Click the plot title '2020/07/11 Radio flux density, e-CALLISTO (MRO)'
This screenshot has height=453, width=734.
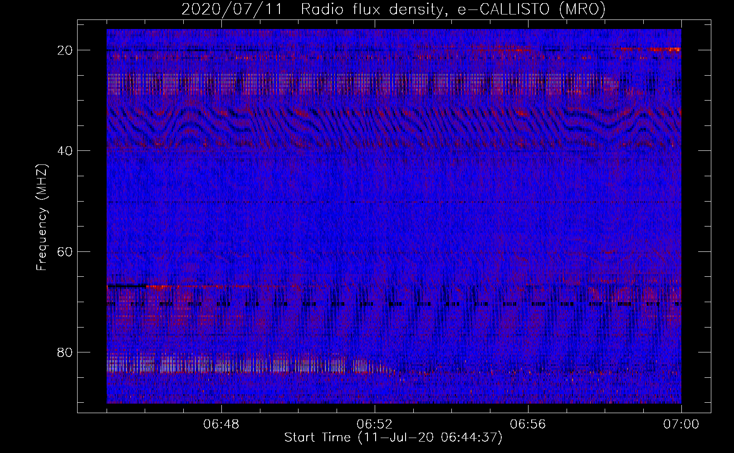point(393,9)
